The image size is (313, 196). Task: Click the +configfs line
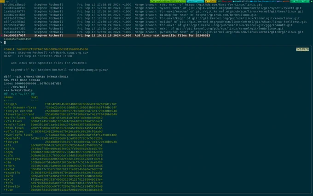(x=53, y=159)
